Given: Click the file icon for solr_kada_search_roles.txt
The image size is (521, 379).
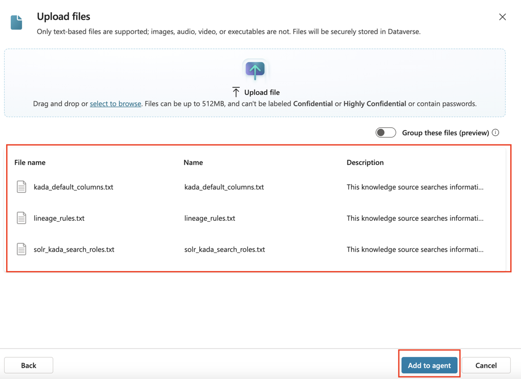Looking at the screenshot, I should (21, 249).
